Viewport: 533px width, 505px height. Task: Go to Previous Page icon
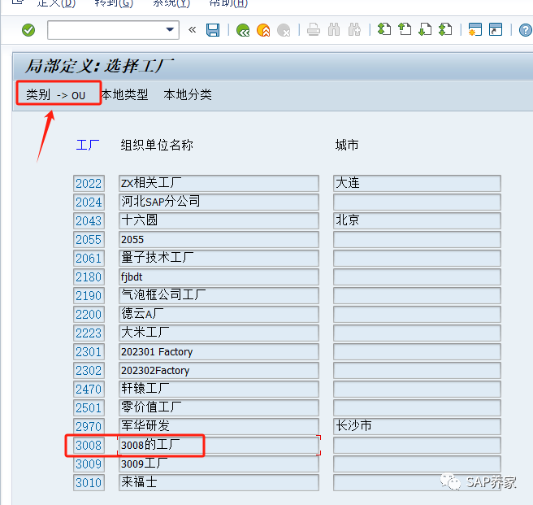point(405,29)
